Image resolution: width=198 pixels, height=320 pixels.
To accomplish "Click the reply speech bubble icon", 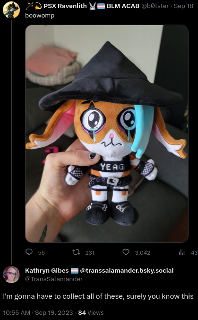I will click(29, 252).
